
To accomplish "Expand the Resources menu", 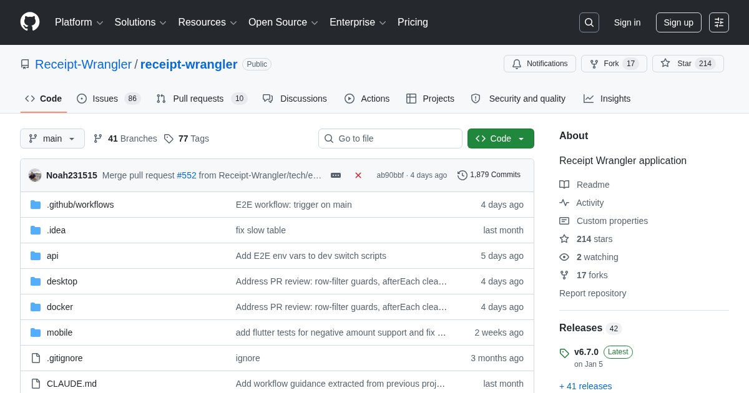I will 207,22.
